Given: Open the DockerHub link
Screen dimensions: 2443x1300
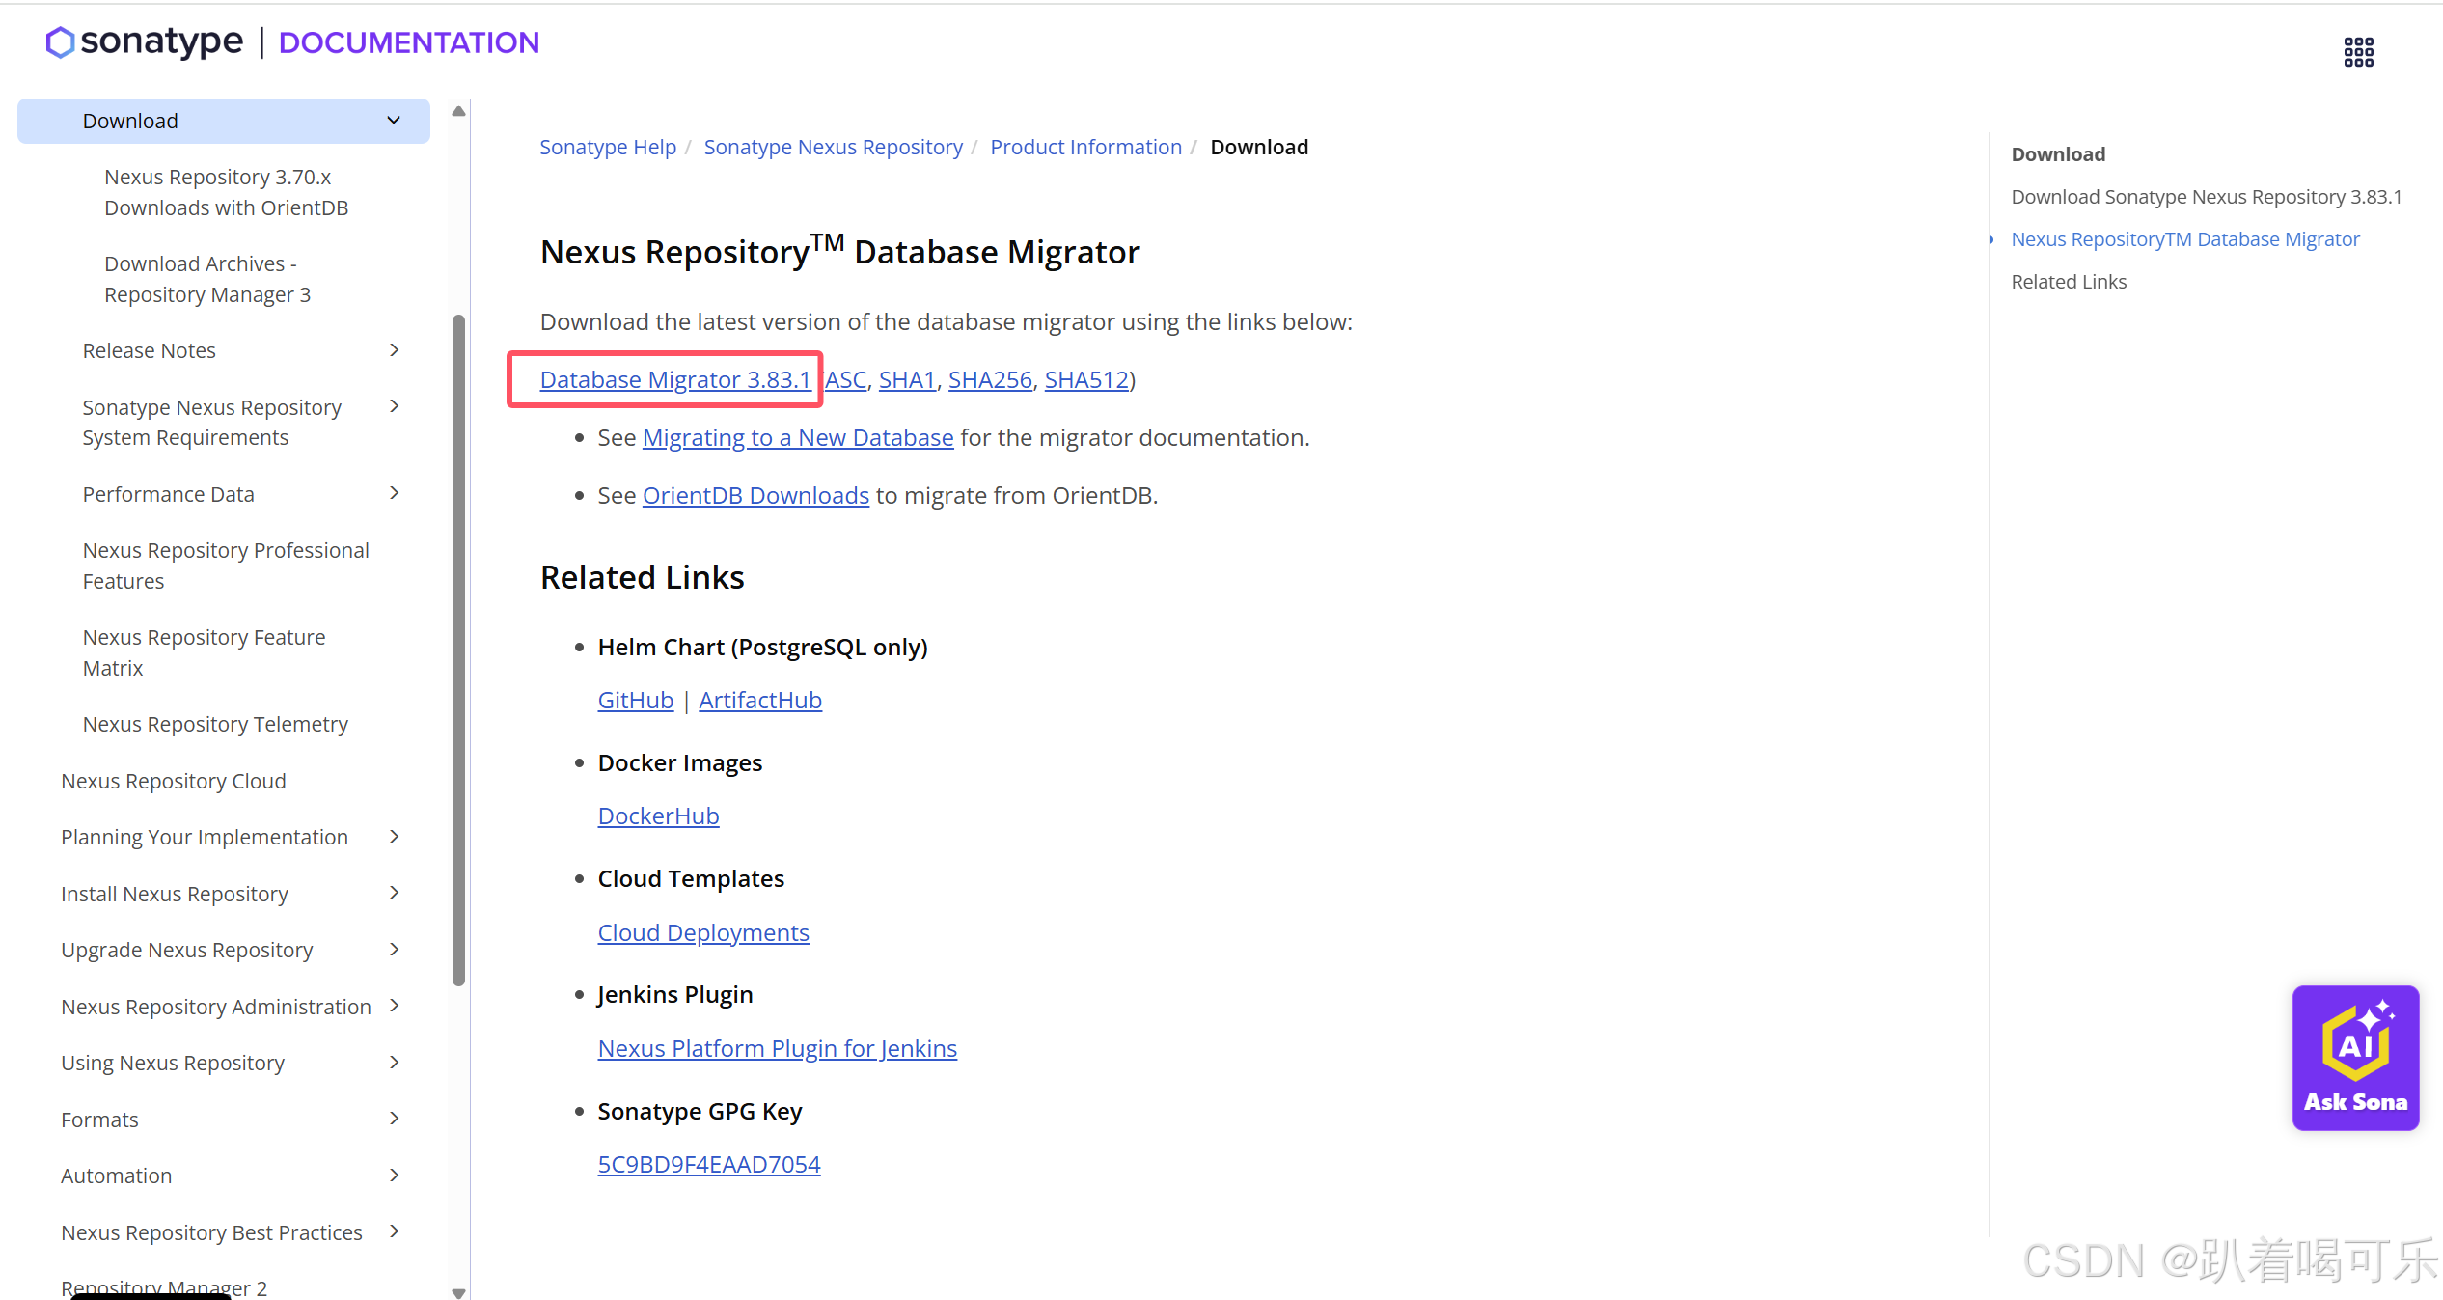Looking at the screenshot, I should point(658,816).
